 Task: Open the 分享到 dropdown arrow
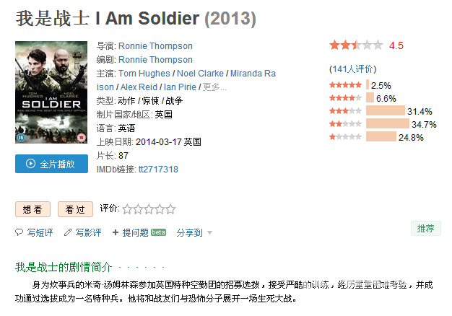pyautogui.click(x=210, y=232)
